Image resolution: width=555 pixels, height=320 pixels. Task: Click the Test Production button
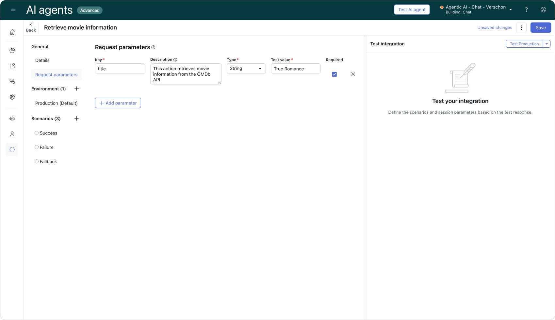[x=524, y=44]
